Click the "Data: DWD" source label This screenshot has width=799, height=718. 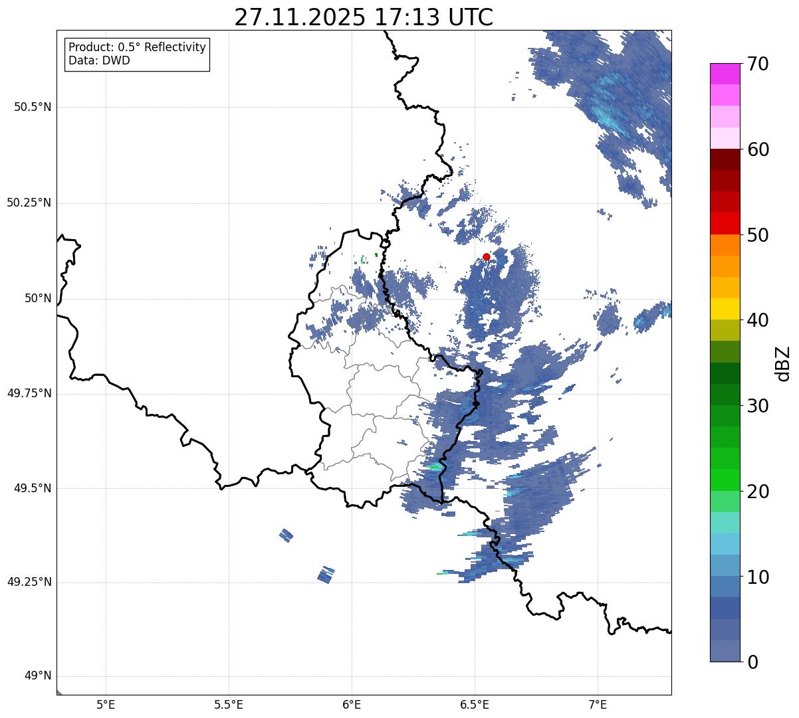pos(99,61)
